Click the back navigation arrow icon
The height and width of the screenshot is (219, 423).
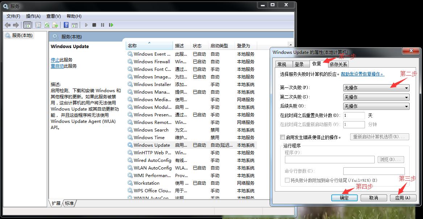(x=8, y=25)
